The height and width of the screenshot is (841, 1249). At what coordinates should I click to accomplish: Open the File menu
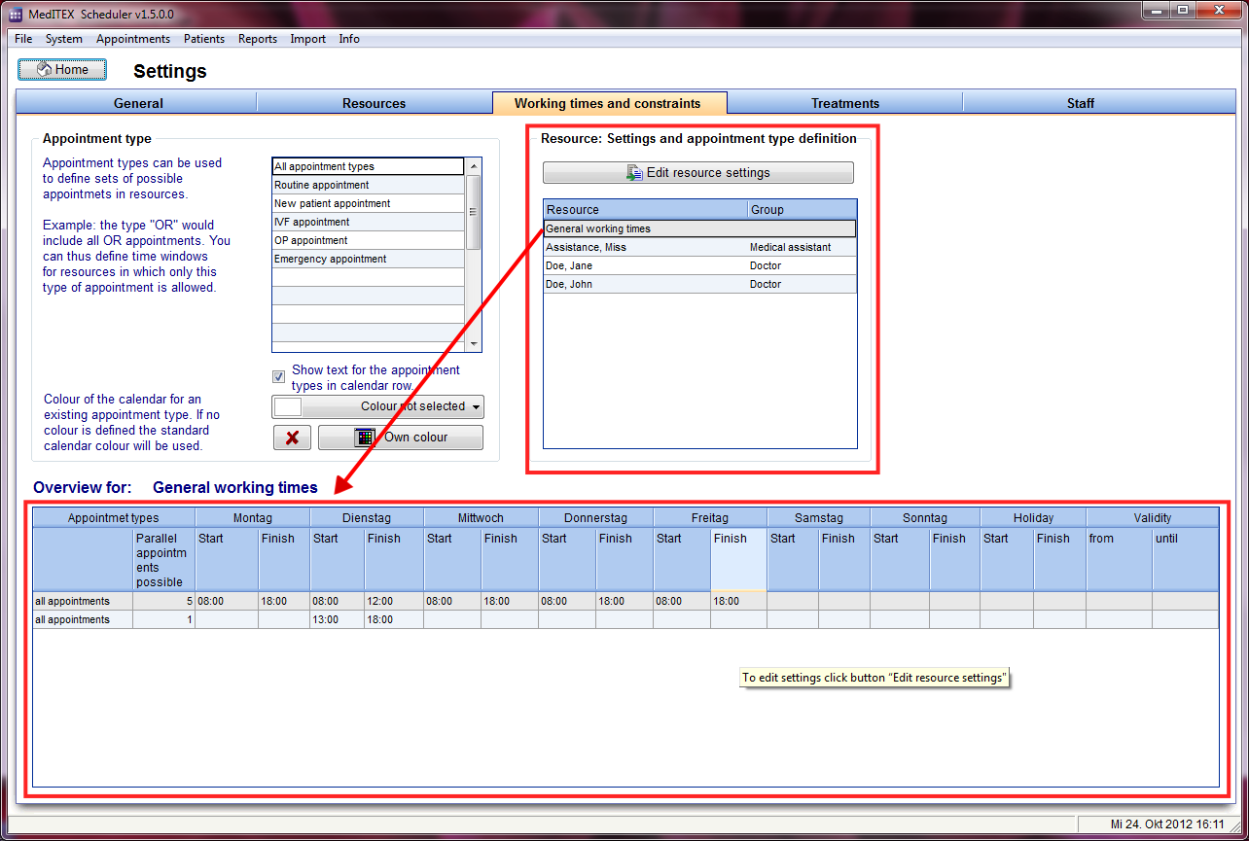(23, 39)
